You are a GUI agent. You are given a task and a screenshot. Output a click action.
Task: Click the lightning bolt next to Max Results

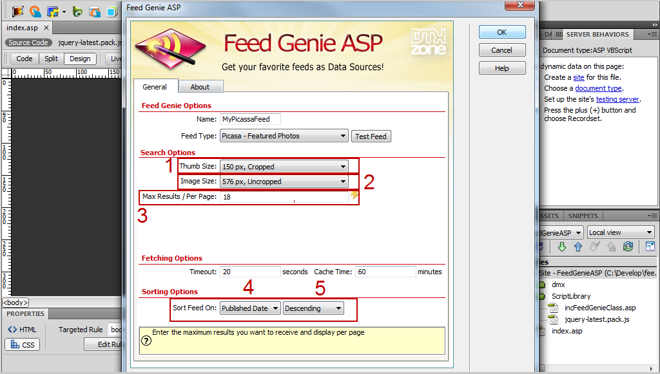click(x=354, y=194)
